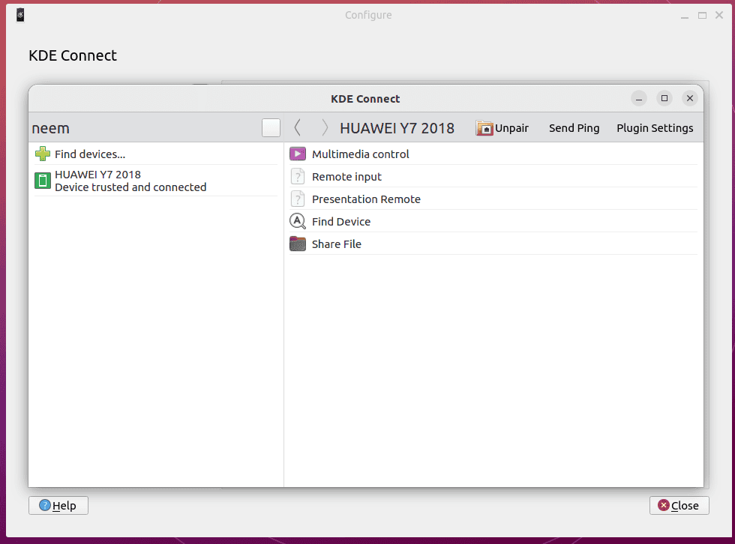Viewport: 735px width, 544px height.
Task: Open the Share File entry
Action: click(493, 244)
